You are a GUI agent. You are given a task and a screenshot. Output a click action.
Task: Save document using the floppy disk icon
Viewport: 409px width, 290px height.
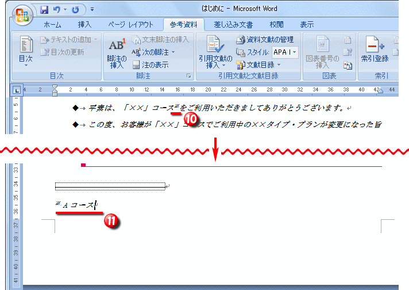44,10
